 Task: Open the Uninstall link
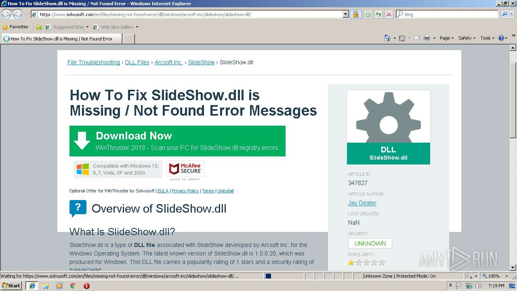[225, 191]
